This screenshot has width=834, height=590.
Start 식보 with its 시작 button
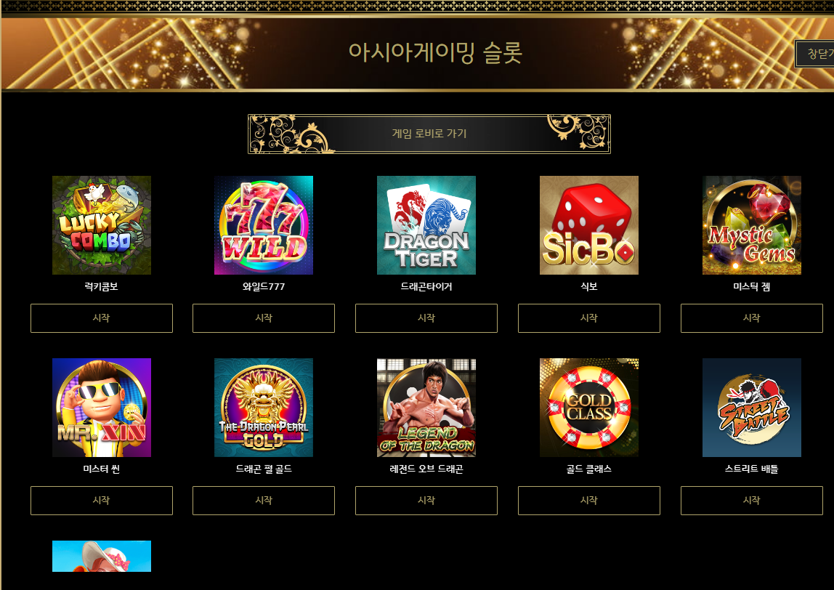click(588, 318)
